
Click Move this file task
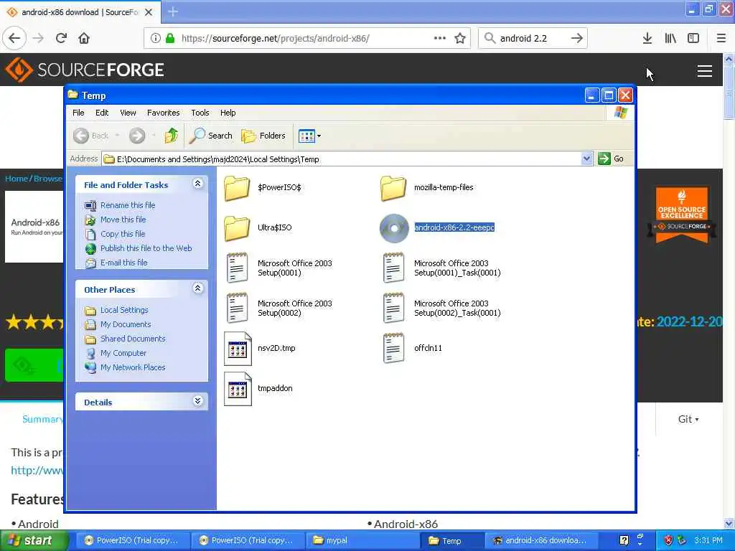click(x=123, y=220)
